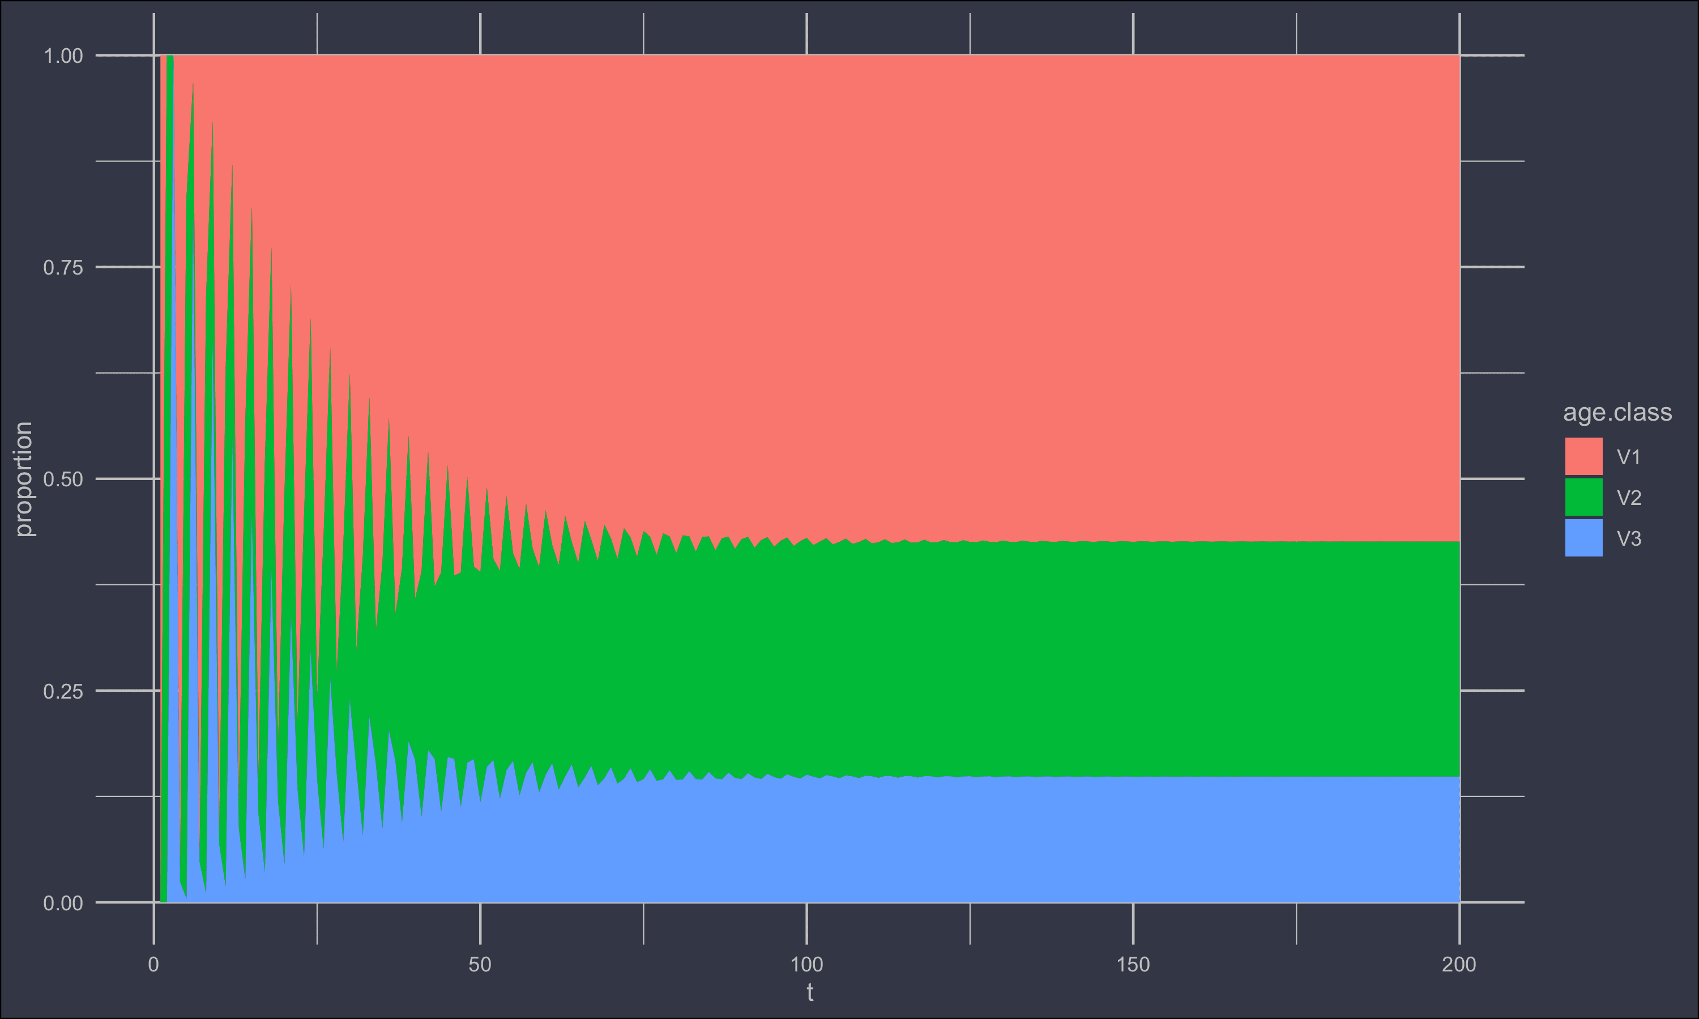The image size is (1699, 1019).
Task: Click the x-axis title t
Action: coord(810,992)
